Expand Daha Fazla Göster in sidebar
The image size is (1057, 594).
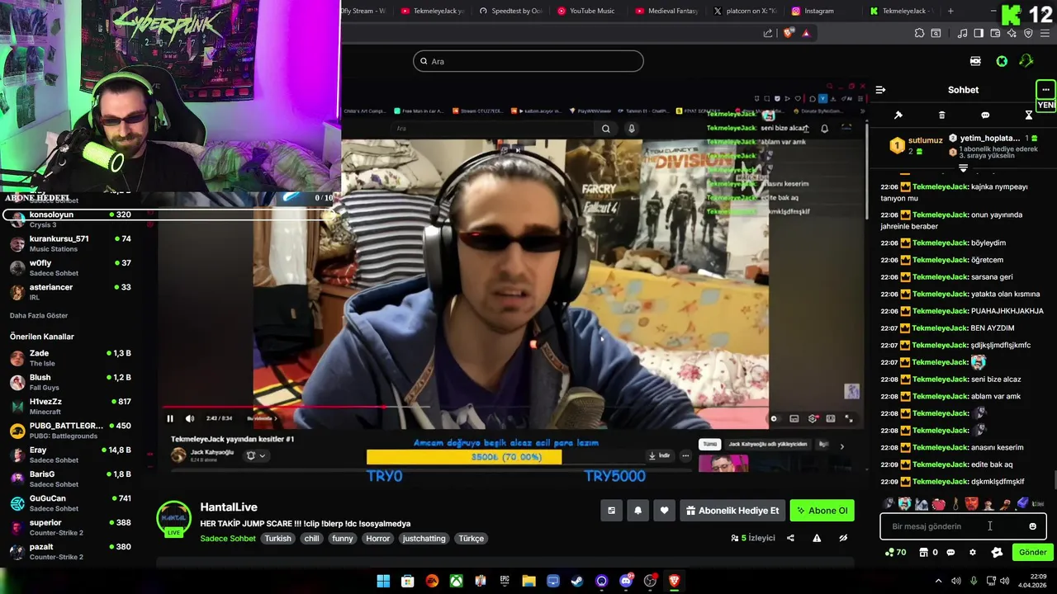[39, 315]
